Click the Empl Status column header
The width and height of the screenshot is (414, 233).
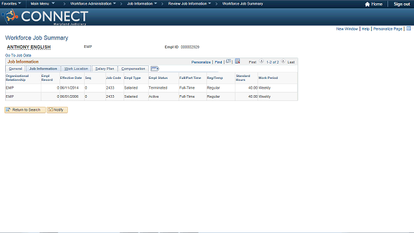pos(158,78)
